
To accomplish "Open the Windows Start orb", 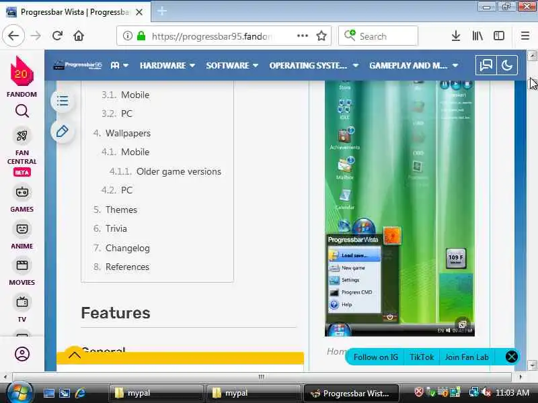I will 20,392.
